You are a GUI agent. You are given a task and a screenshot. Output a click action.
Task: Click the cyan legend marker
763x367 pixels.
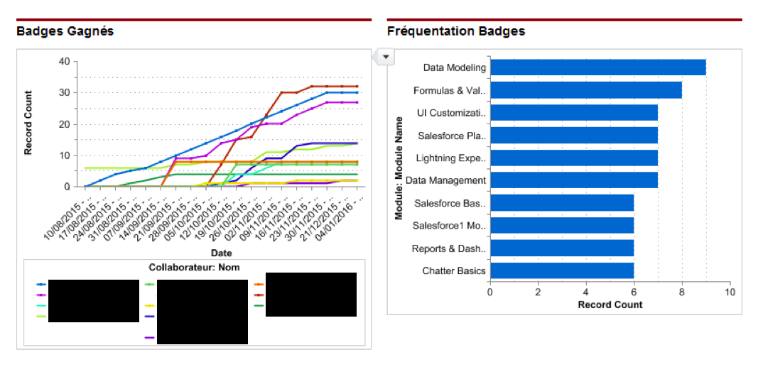click(41, 305)
